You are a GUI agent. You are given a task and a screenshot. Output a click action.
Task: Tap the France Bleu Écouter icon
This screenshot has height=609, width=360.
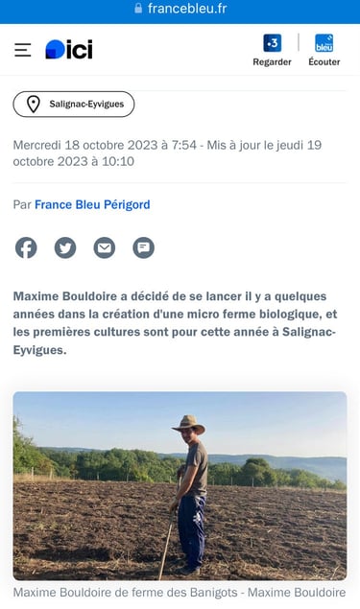point(324,43)
